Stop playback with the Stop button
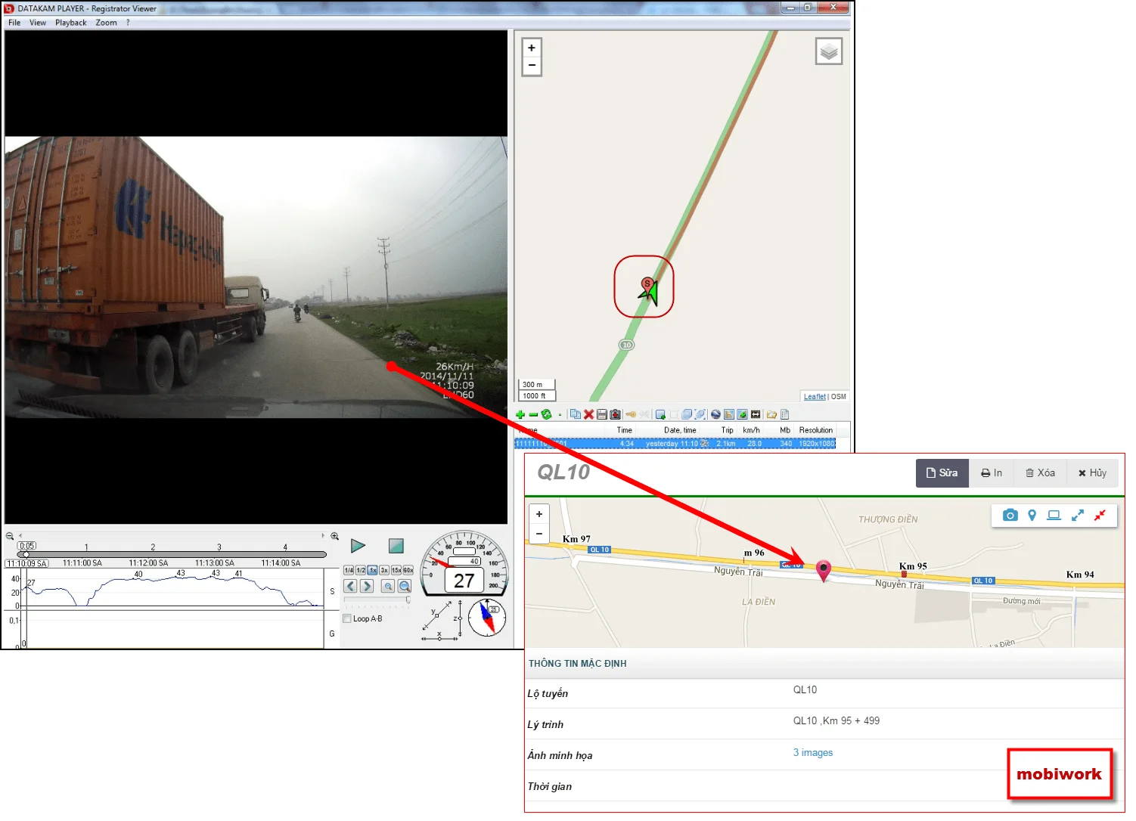Screen dimensions: 1136x821 [396, 546]
